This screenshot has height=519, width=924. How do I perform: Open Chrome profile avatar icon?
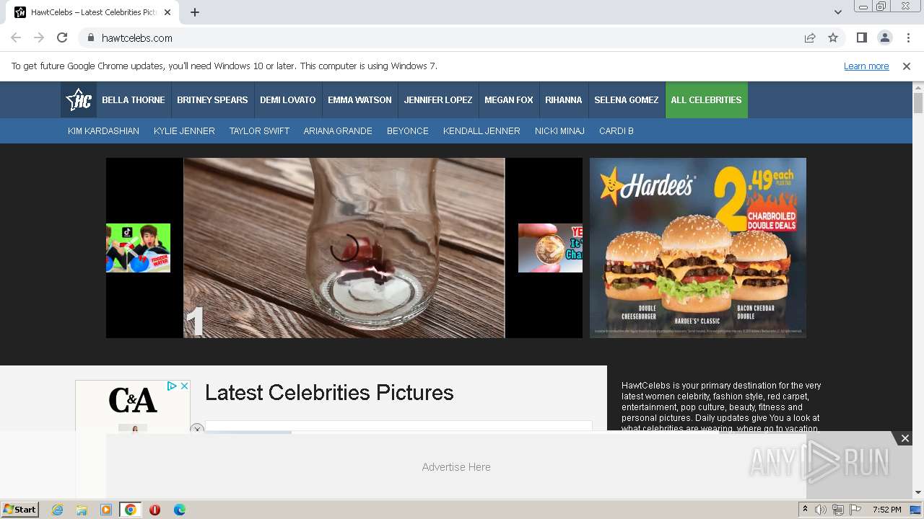885,38
